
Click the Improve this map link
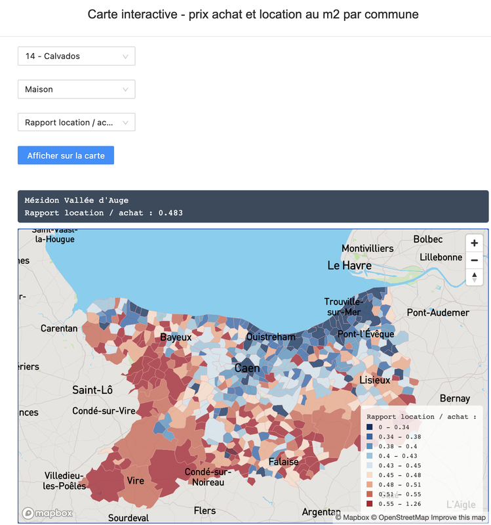tap(458, 517)
